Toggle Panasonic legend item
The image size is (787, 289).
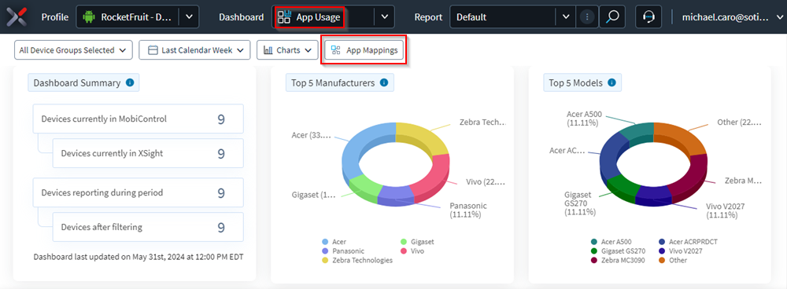point(343,251)
